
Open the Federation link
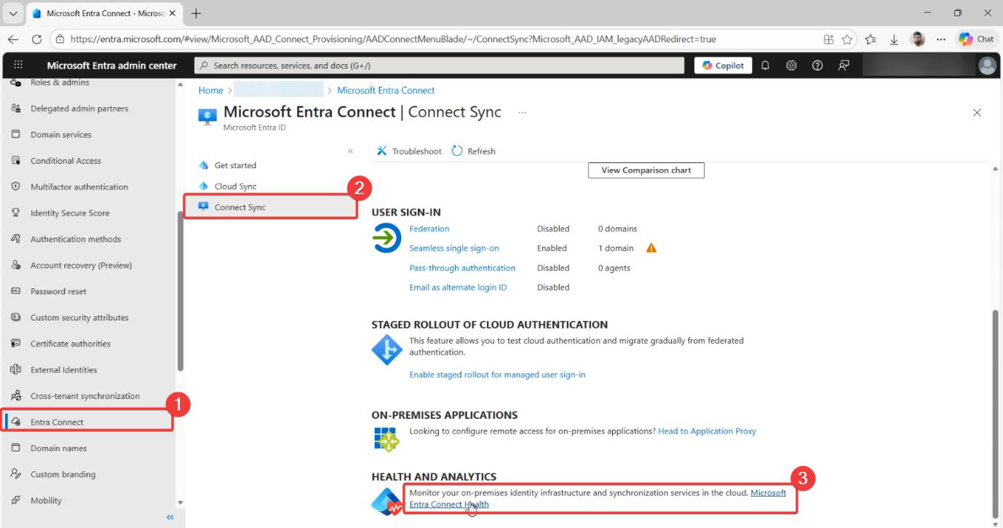pyautogui.click(x=429, y=229)
